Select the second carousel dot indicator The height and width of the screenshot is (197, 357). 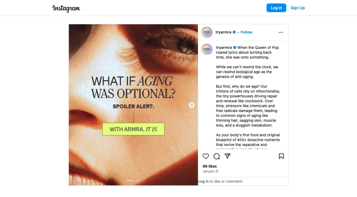pos(131,181)
